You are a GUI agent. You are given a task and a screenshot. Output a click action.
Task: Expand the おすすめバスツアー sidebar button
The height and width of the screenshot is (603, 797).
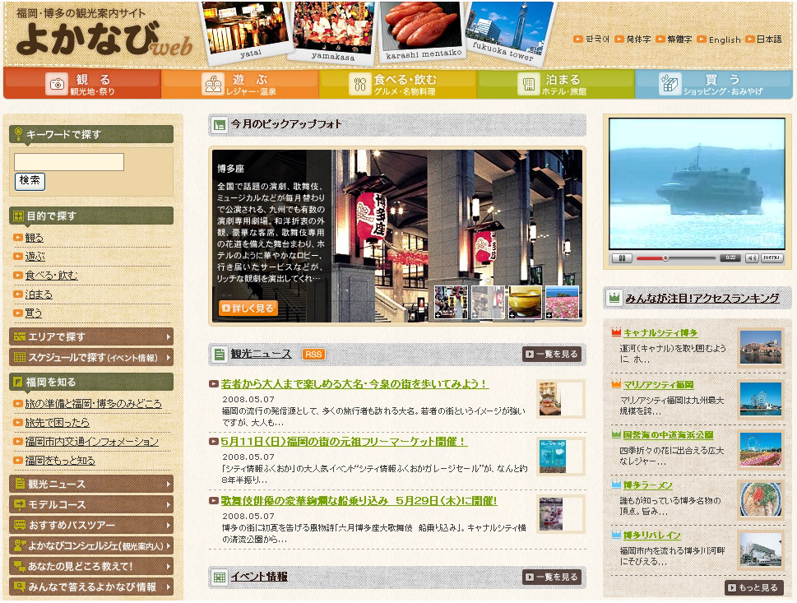[91, 525]
